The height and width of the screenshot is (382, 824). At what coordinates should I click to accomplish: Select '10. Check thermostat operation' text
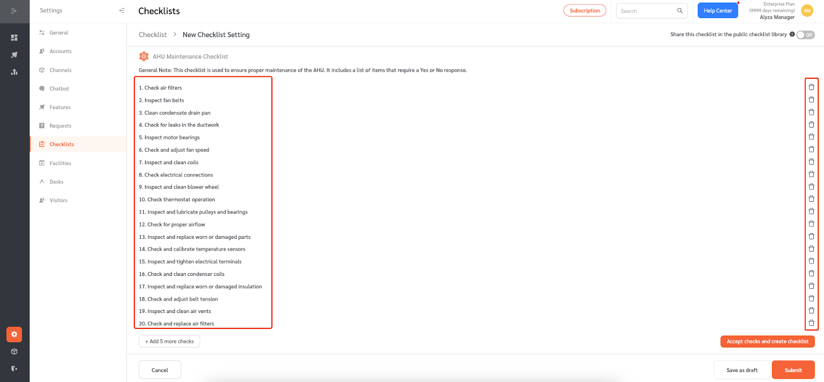[x=177, y=200]
